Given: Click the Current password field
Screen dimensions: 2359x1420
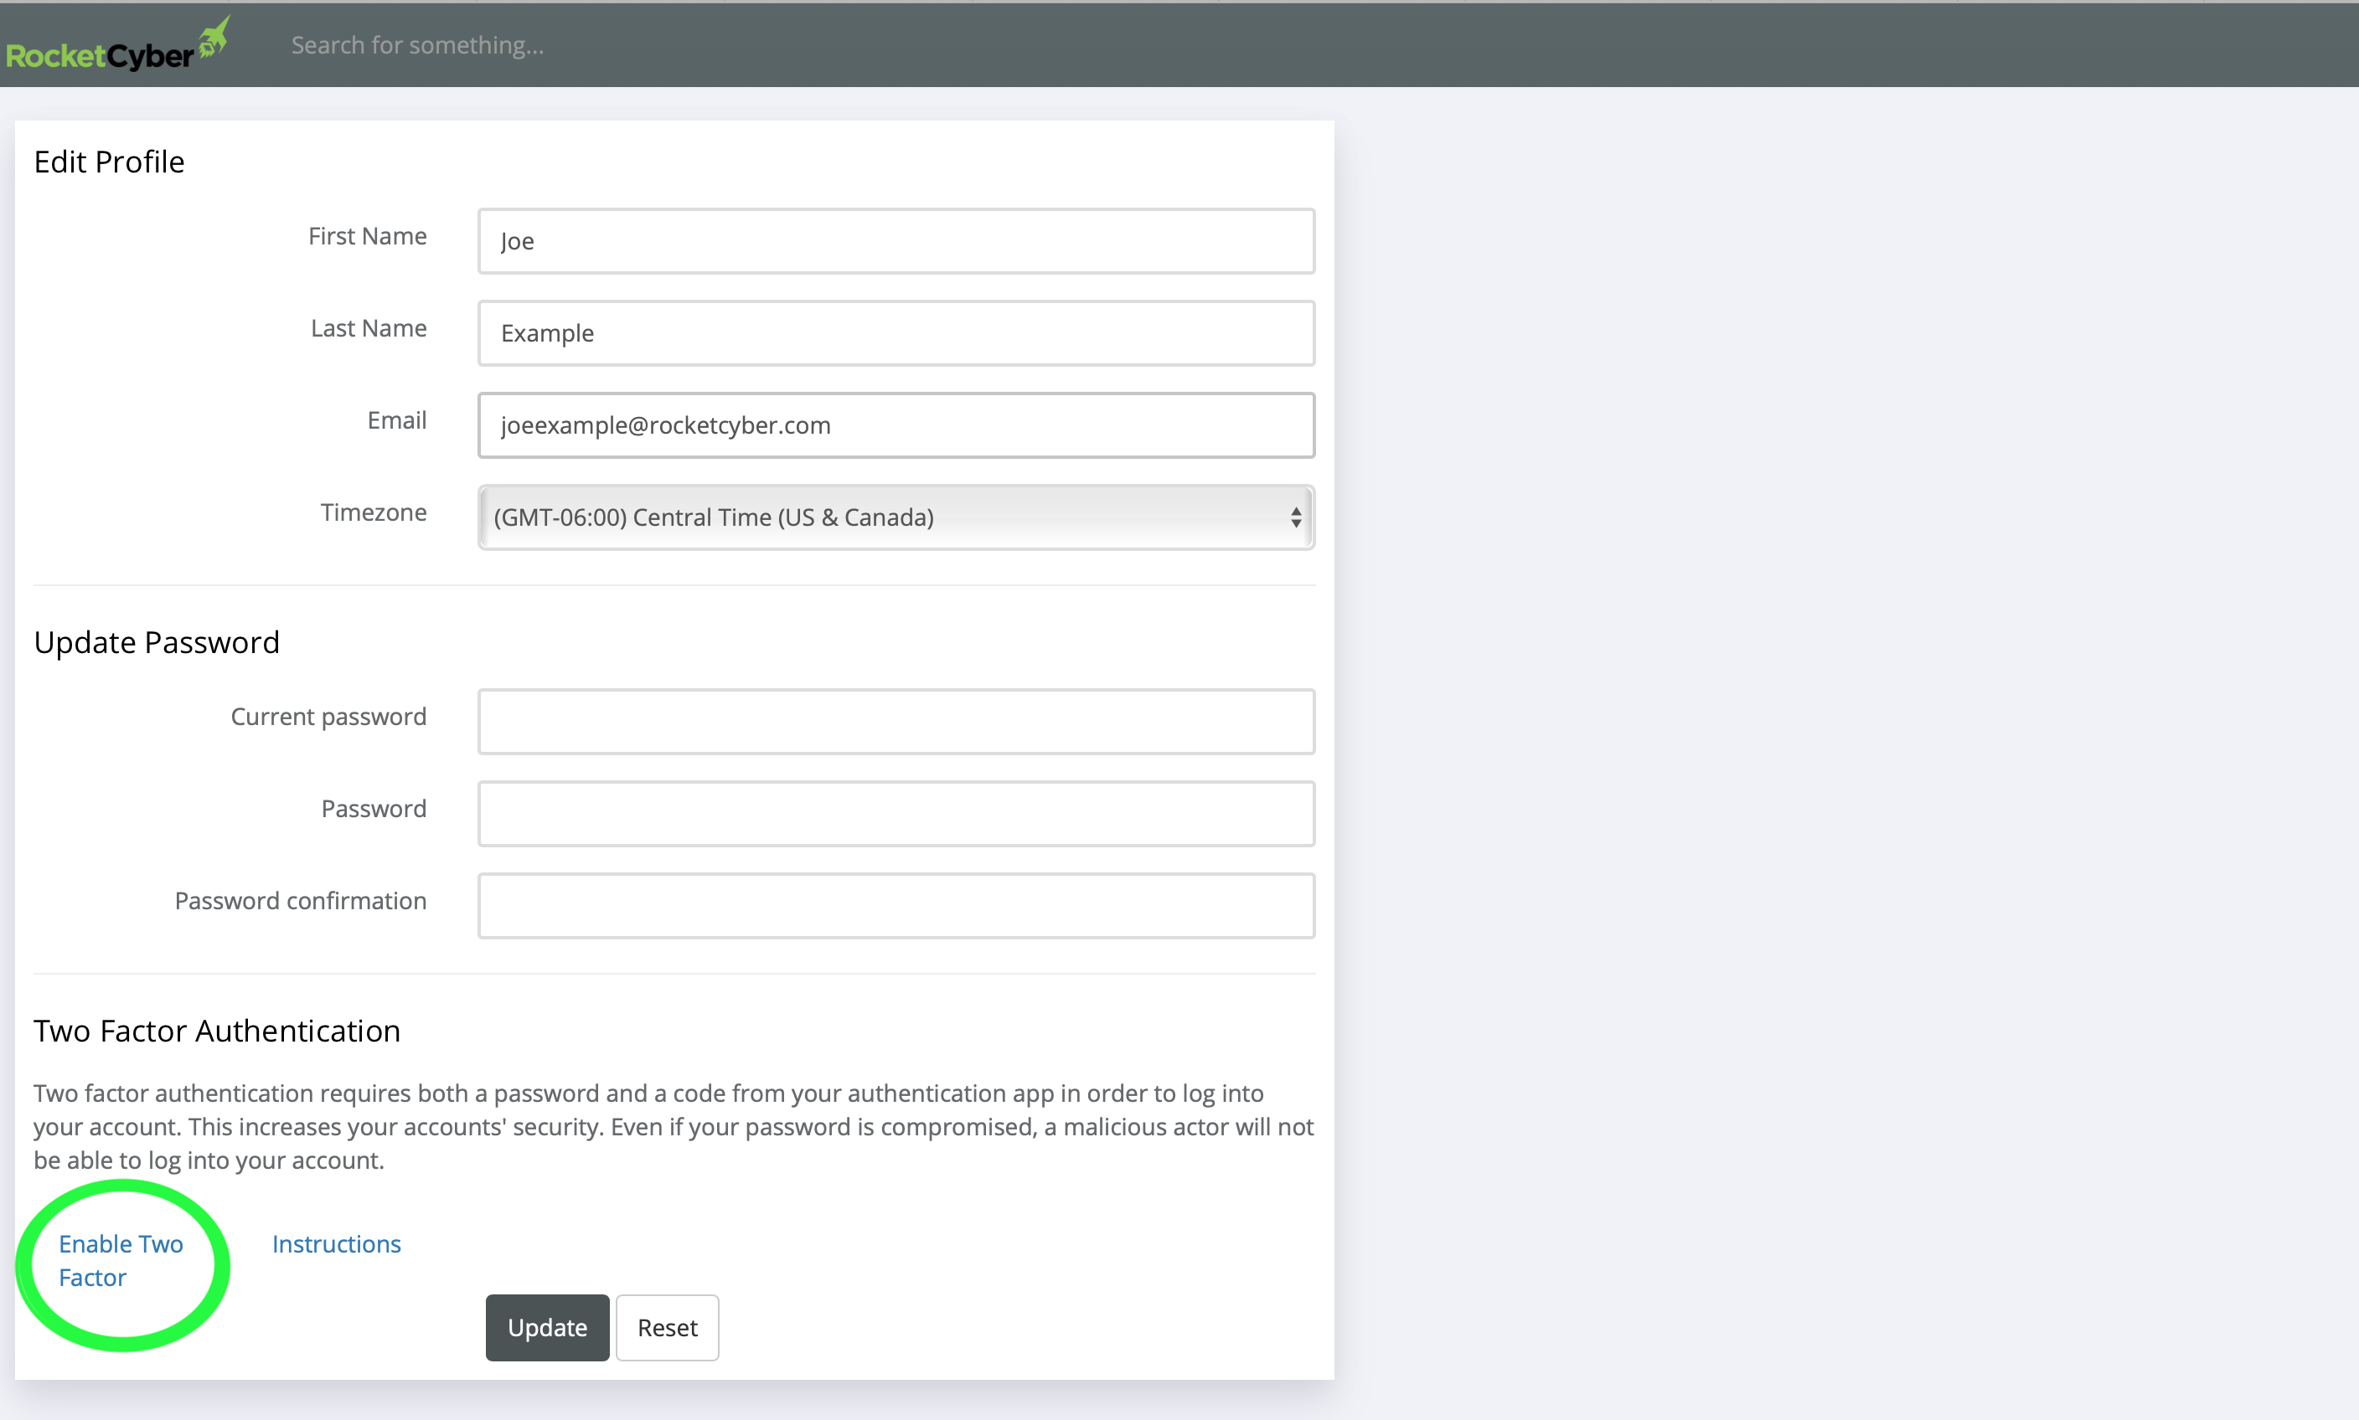Looking at the screenshot, I should (x=896, y=722).
